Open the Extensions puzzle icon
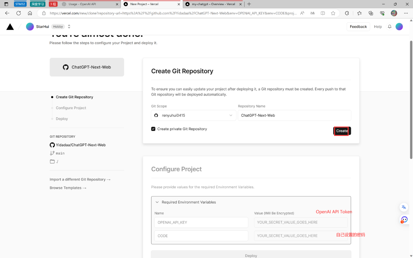413x258 pixels. (347, 13)
